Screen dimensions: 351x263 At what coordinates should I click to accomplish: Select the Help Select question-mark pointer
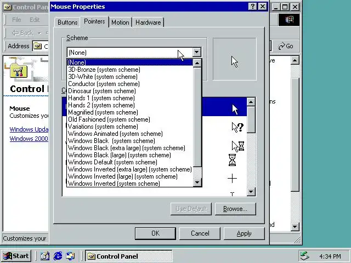click(x=237, y=128)
